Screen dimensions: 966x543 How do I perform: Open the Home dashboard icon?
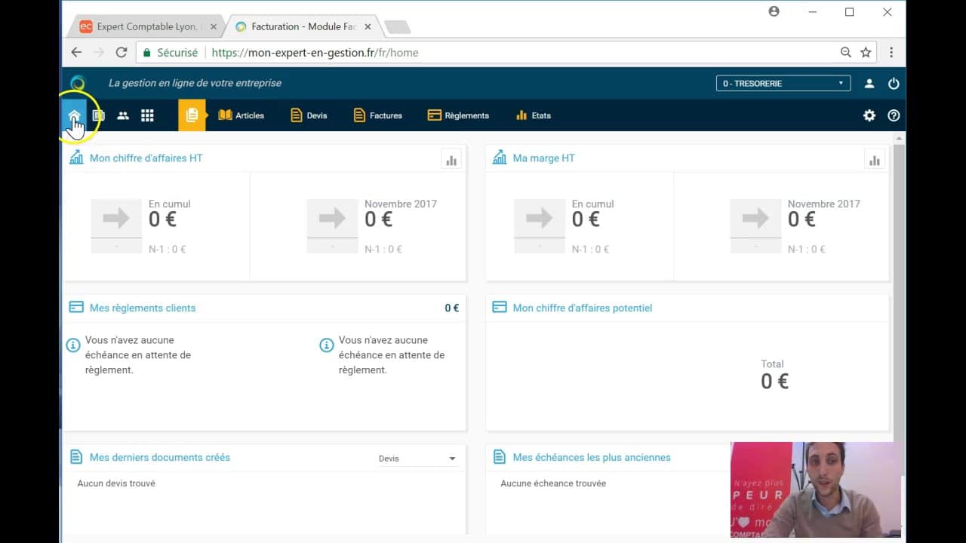coord(74,115)
